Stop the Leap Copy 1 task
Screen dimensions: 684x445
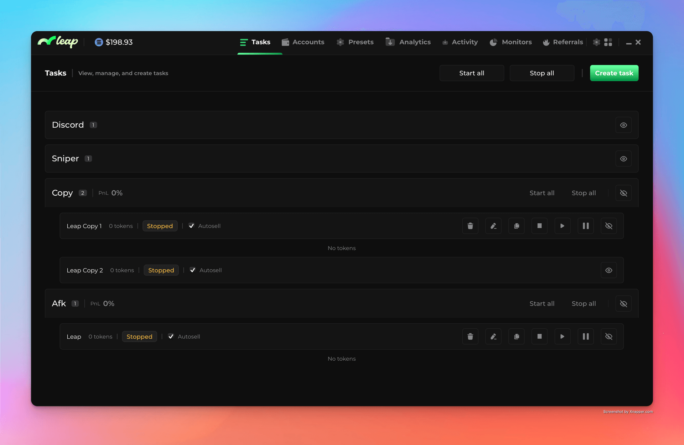click(x=539, y=226)
